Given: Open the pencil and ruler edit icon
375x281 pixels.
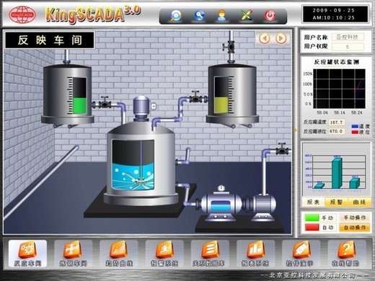Looking at the screenshot, I should 247,15.
